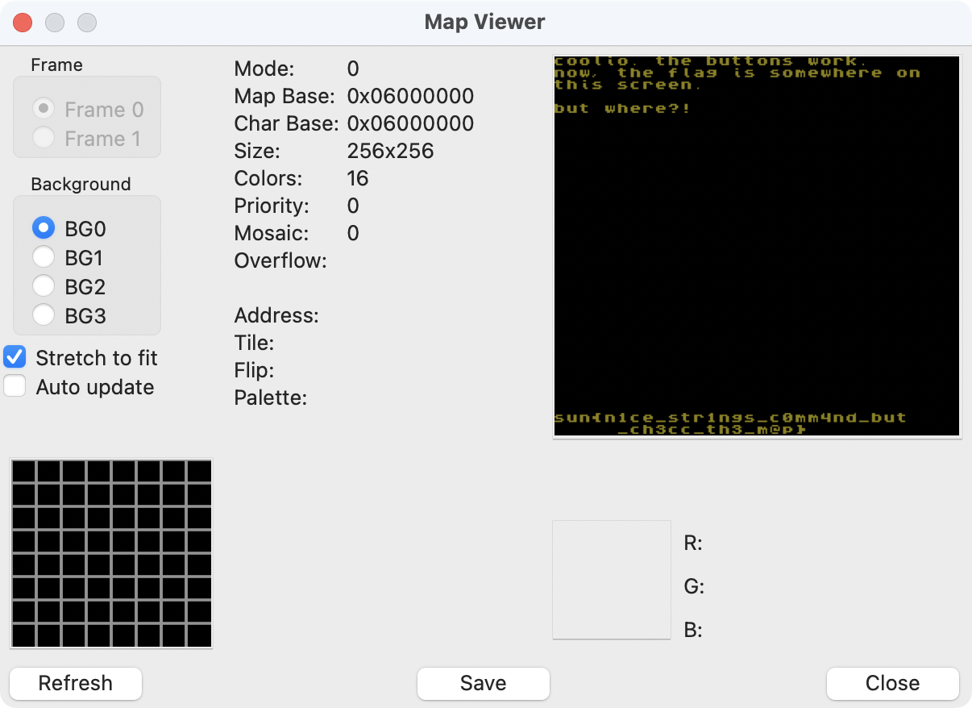Select the BG0 background radio button

(43, 229)
